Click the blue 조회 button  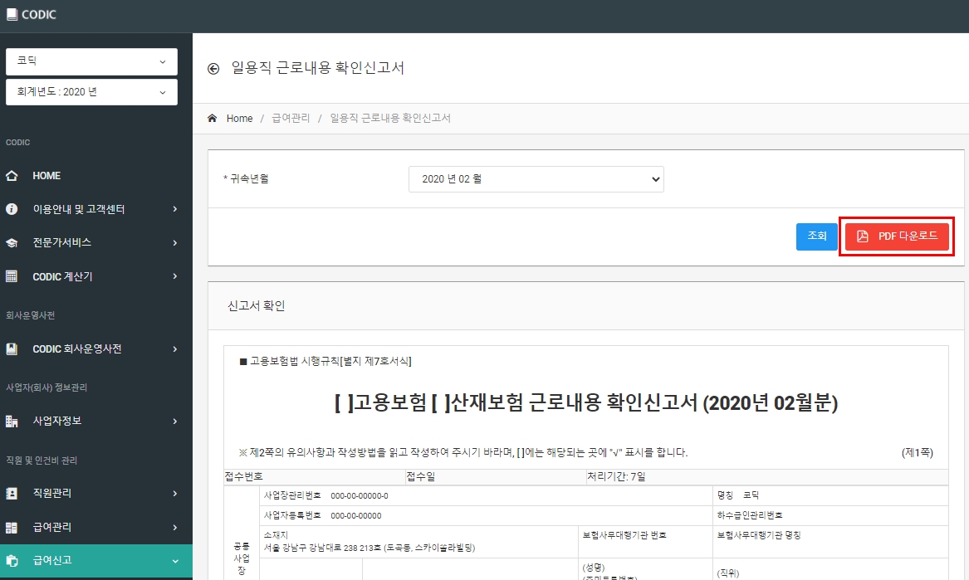click(x=816, y=236)
